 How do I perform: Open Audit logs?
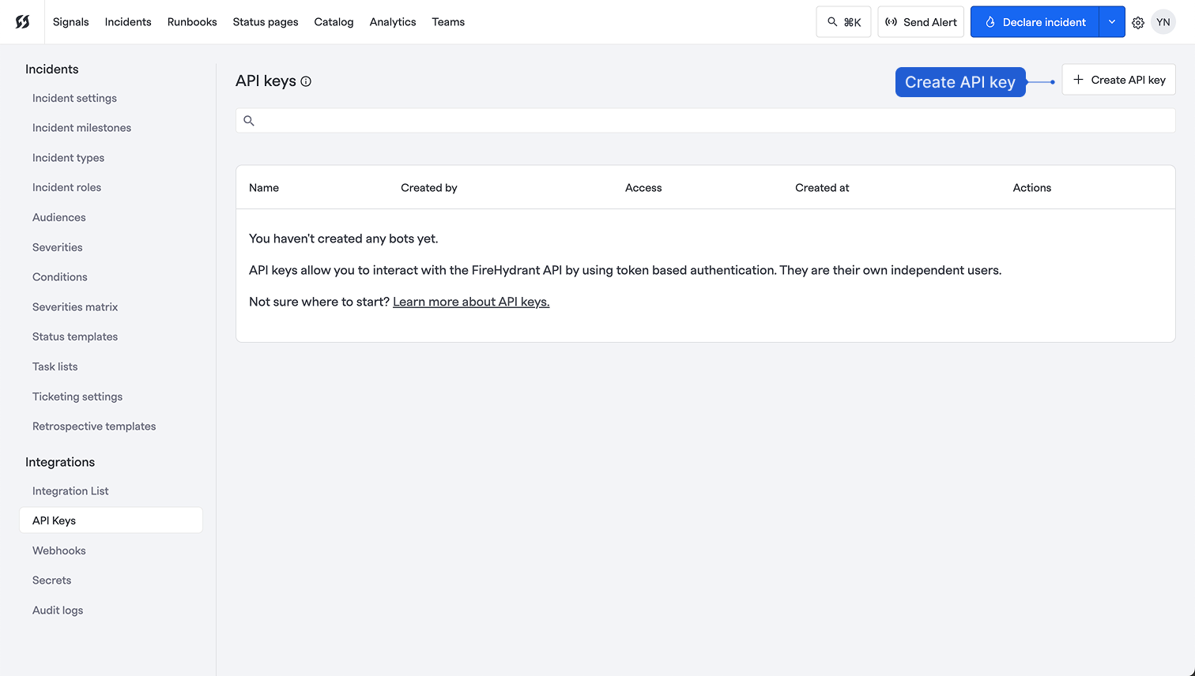58,610
